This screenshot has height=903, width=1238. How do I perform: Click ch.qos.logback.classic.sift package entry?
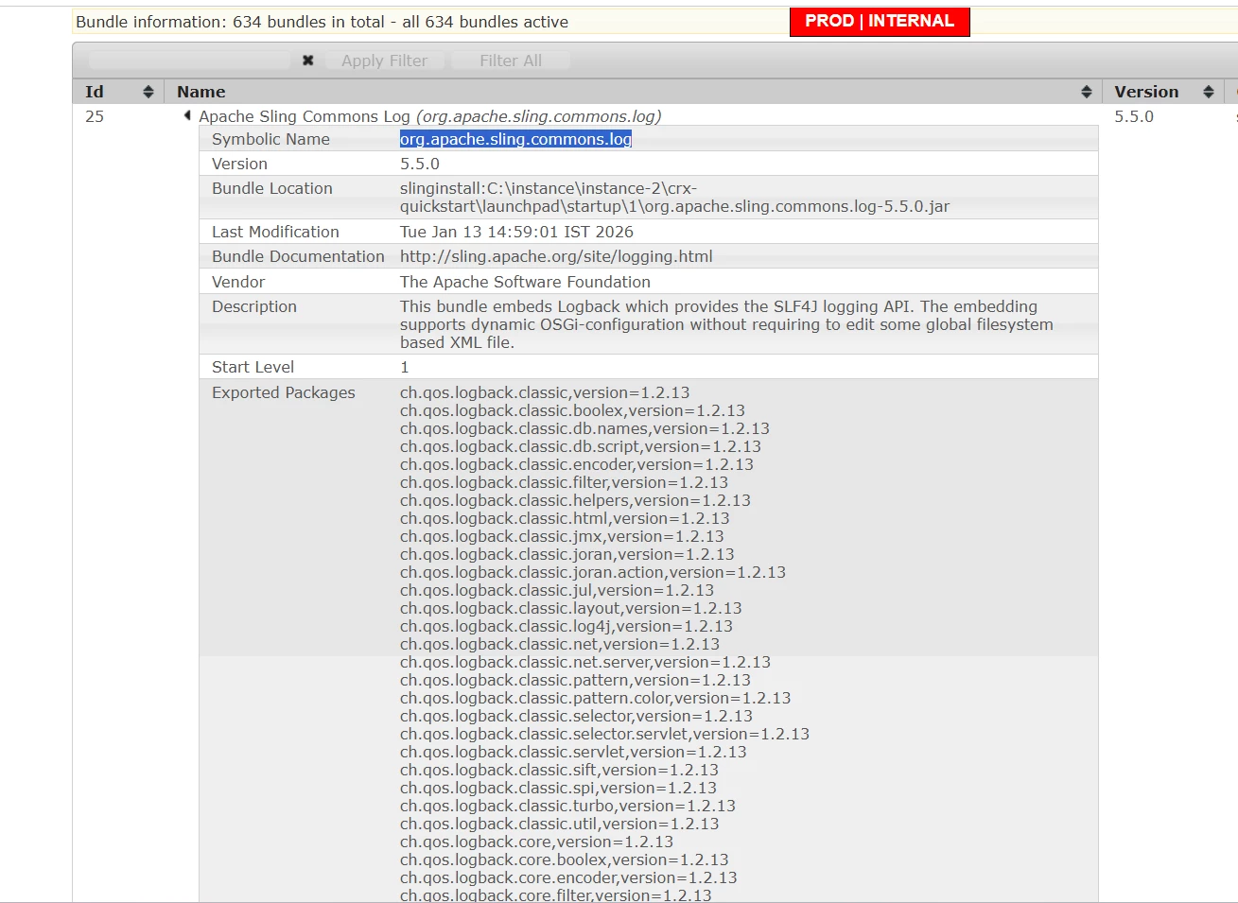559,770
